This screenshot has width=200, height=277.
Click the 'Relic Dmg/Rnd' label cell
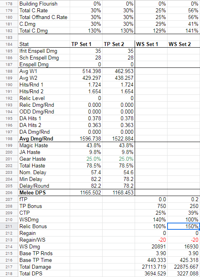(44, 105)
